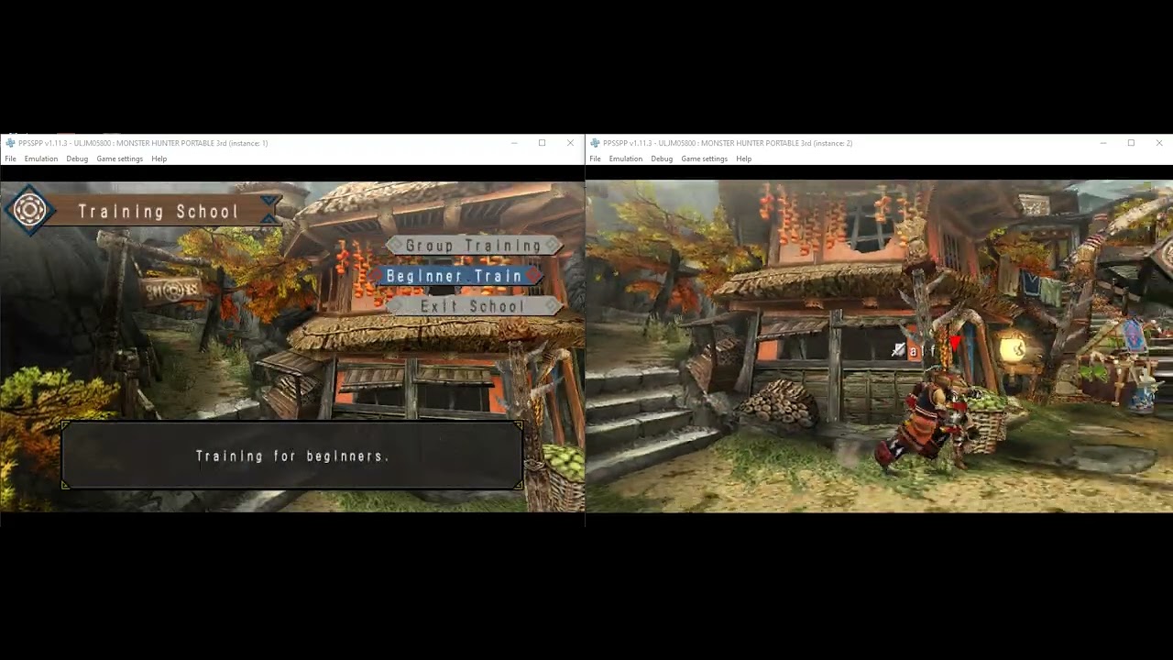
Task: Click the 'Training for beginners.' description box
Action: [x=292, y=456]
